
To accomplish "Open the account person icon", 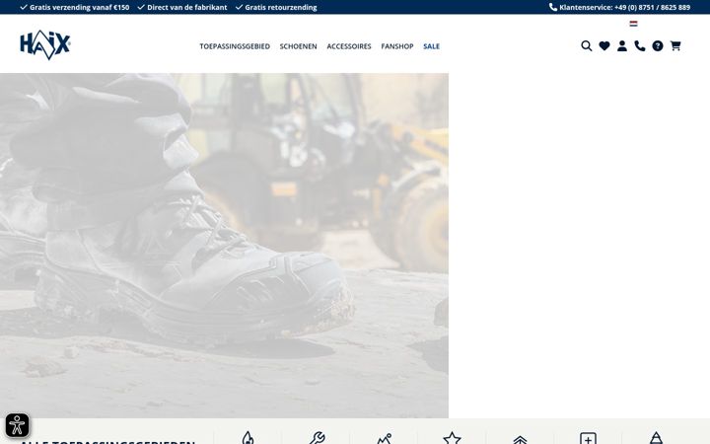I will coord(622,45).
